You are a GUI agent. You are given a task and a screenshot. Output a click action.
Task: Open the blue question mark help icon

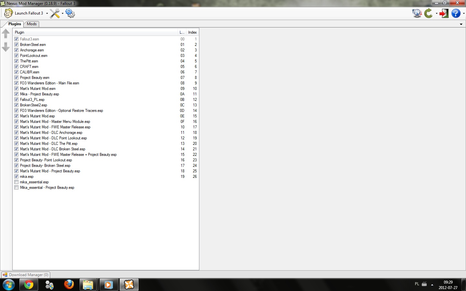(456, 13)
